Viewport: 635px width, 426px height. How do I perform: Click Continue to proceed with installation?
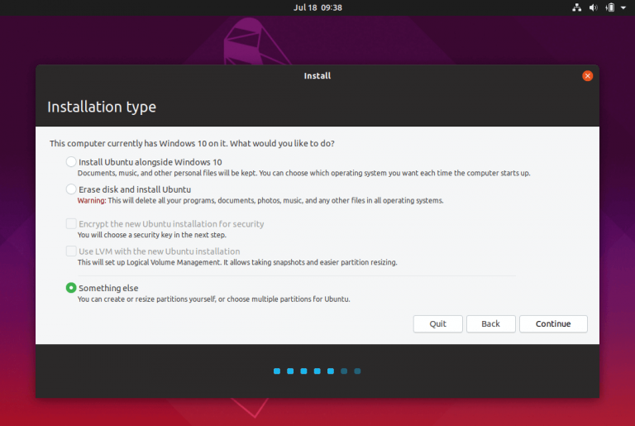click(553, 323)
